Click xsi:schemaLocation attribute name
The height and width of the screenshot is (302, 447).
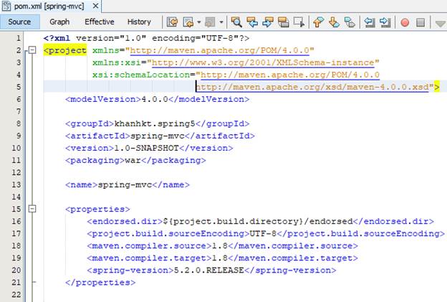click(141, 75)
